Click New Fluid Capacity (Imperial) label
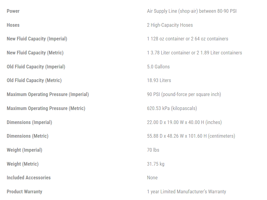The height and width of the screenshot is (200, 267). 37,39
